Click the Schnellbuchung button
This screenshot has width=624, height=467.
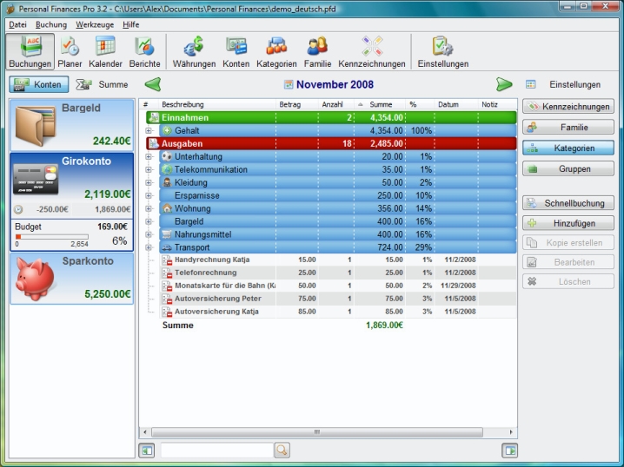click(x=568, y=202)
